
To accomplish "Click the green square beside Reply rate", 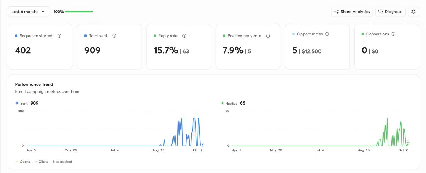I will point(155,36).
